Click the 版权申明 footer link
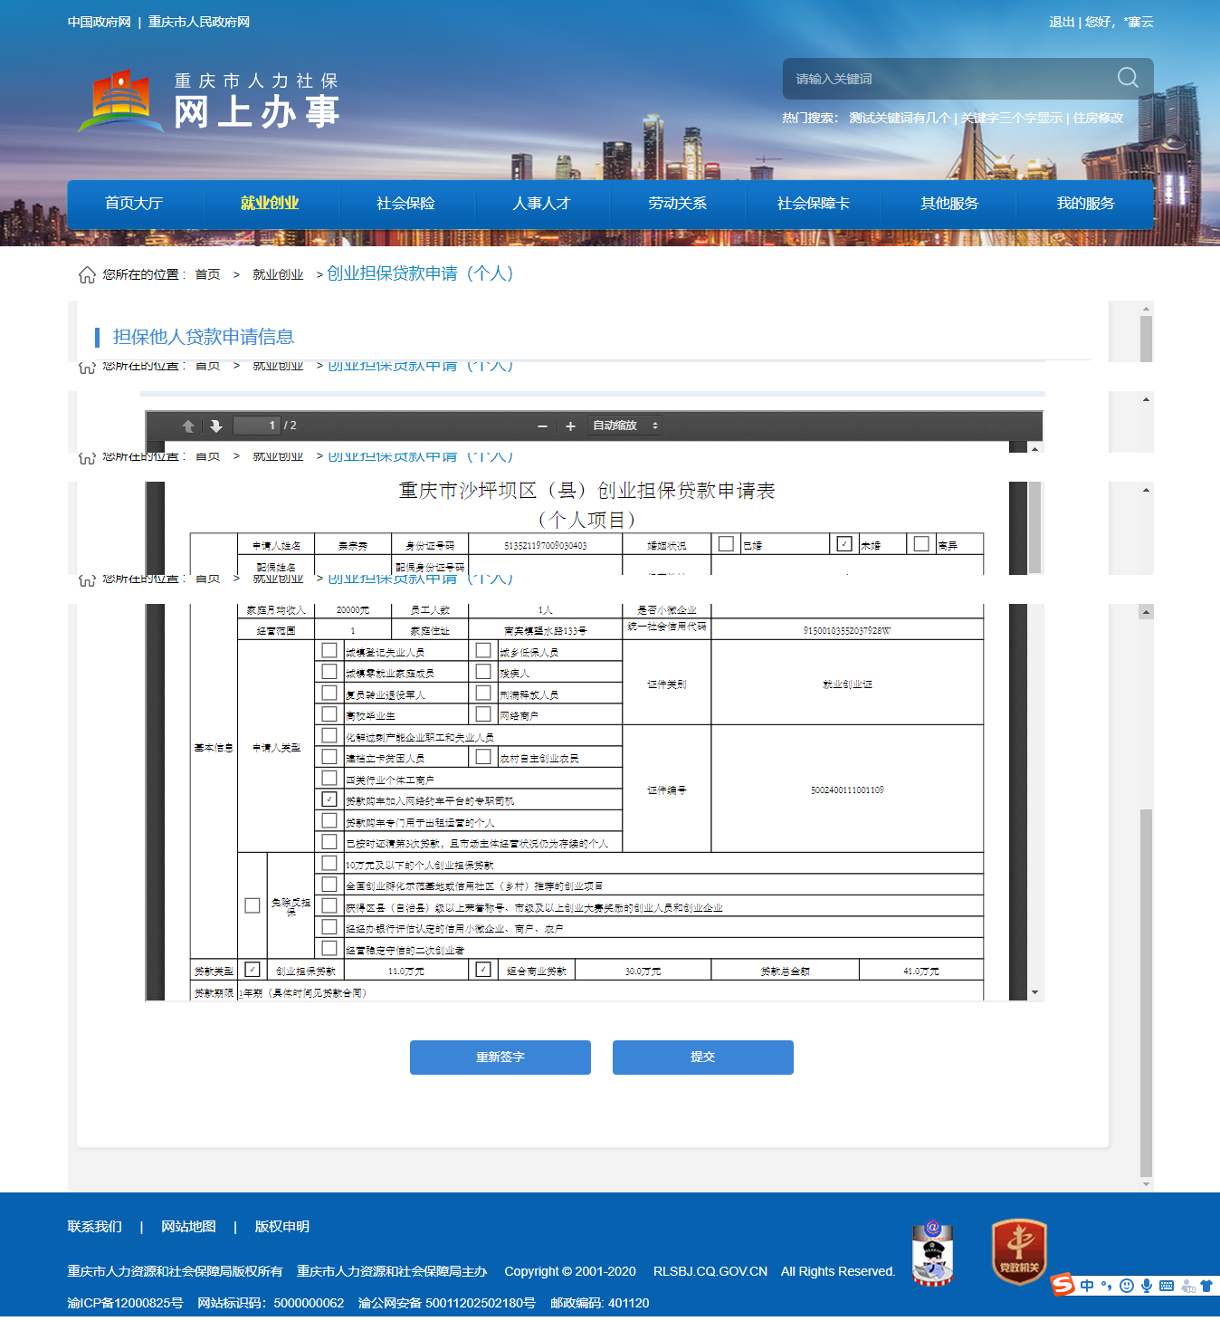 [282, 1227]
